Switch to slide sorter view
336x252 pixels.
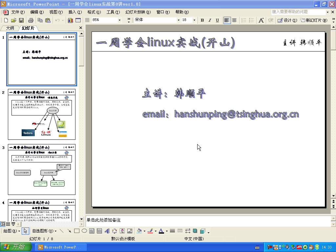tap(8, 224)
